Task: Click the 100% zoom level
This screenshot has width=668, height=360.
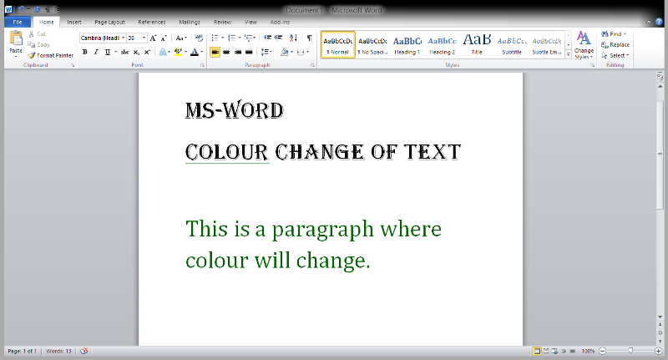Action: (x=588, y=351)
